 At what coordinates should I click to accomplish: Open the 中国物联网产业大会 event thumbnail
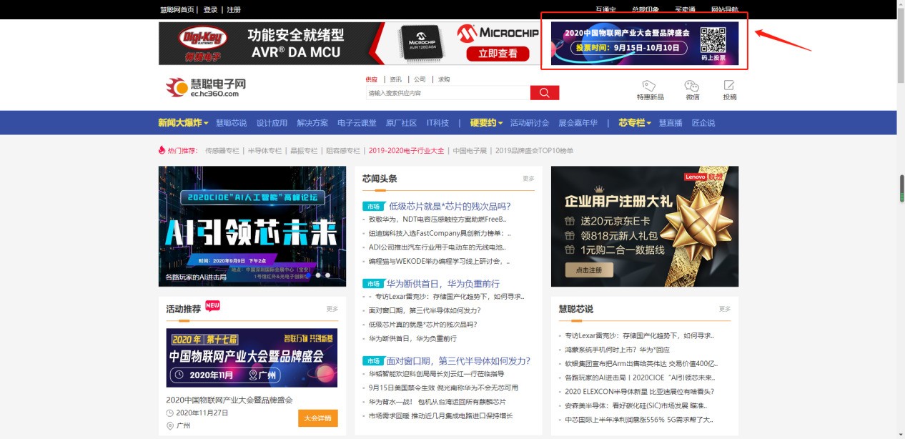click(252, 357)
